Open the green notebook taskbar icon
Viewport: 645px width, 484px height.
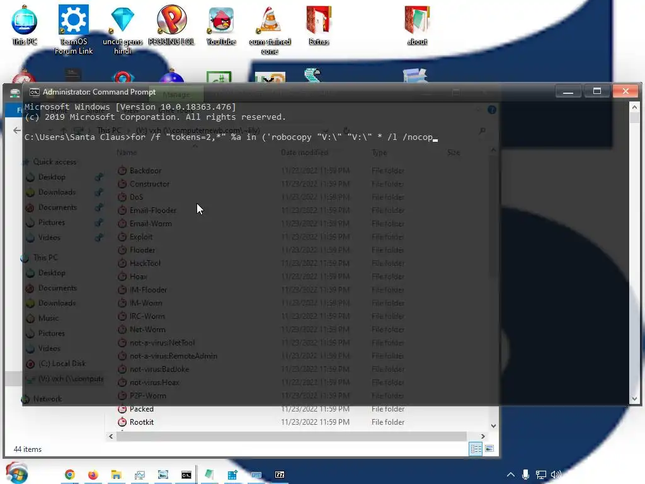point(209,475)
